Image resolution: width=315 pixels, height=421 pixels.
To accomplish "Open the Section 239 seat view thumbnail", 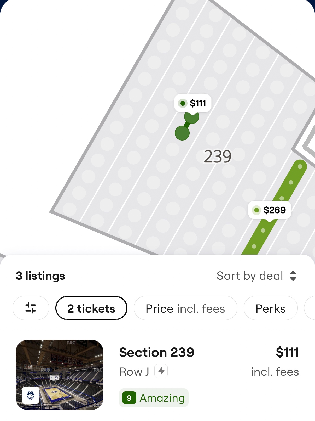I will (60, 375).
